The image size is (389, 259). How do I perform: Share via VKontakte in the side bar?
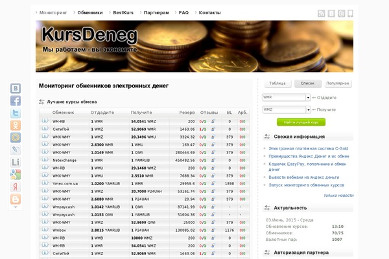(x=16, y=89)
